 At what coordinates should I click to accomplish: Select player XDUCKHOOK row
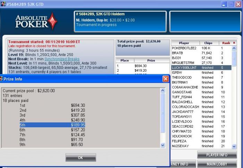tap(201, 136)
